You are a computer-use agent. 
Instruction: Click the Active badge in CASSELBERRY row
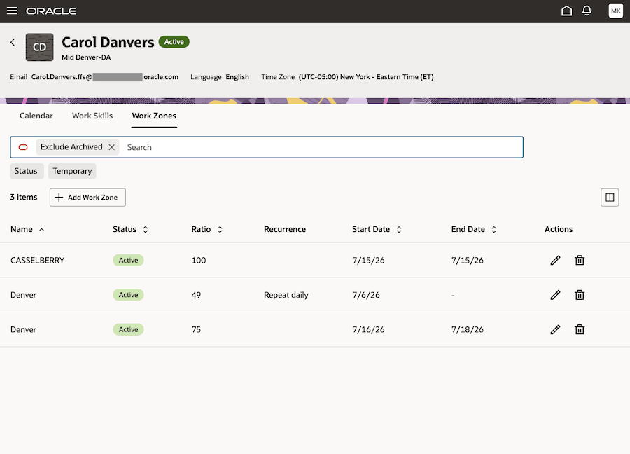point(128,261)
